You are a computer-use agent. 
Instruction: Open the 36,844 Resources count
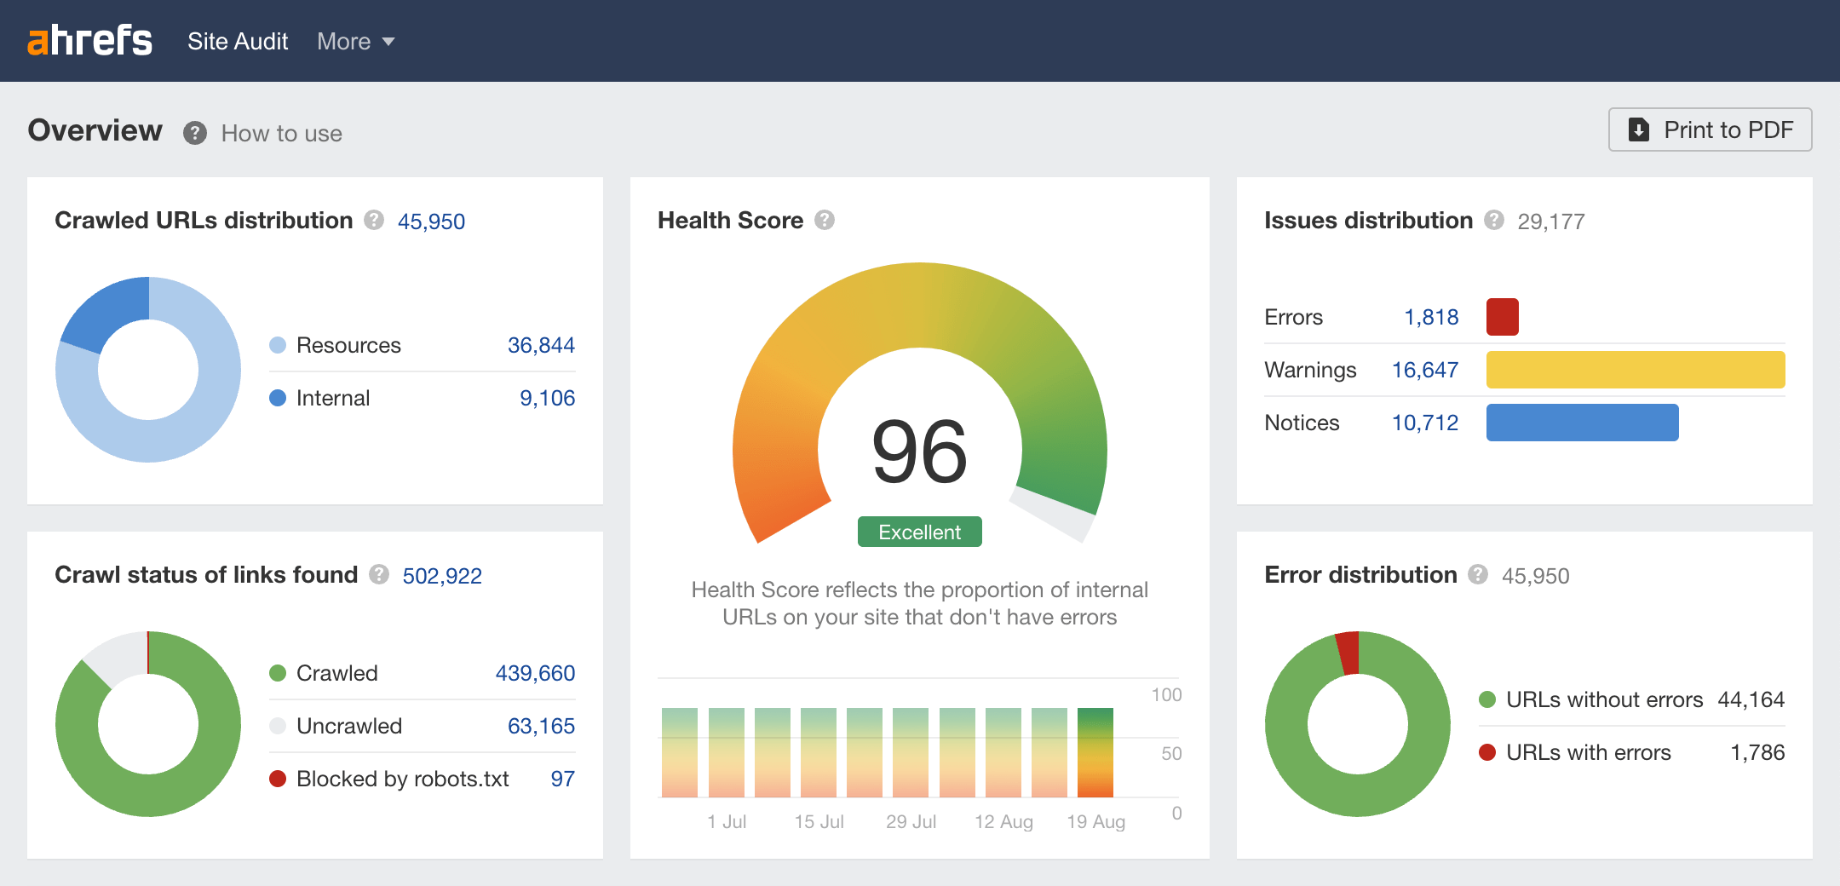point(541,345)
